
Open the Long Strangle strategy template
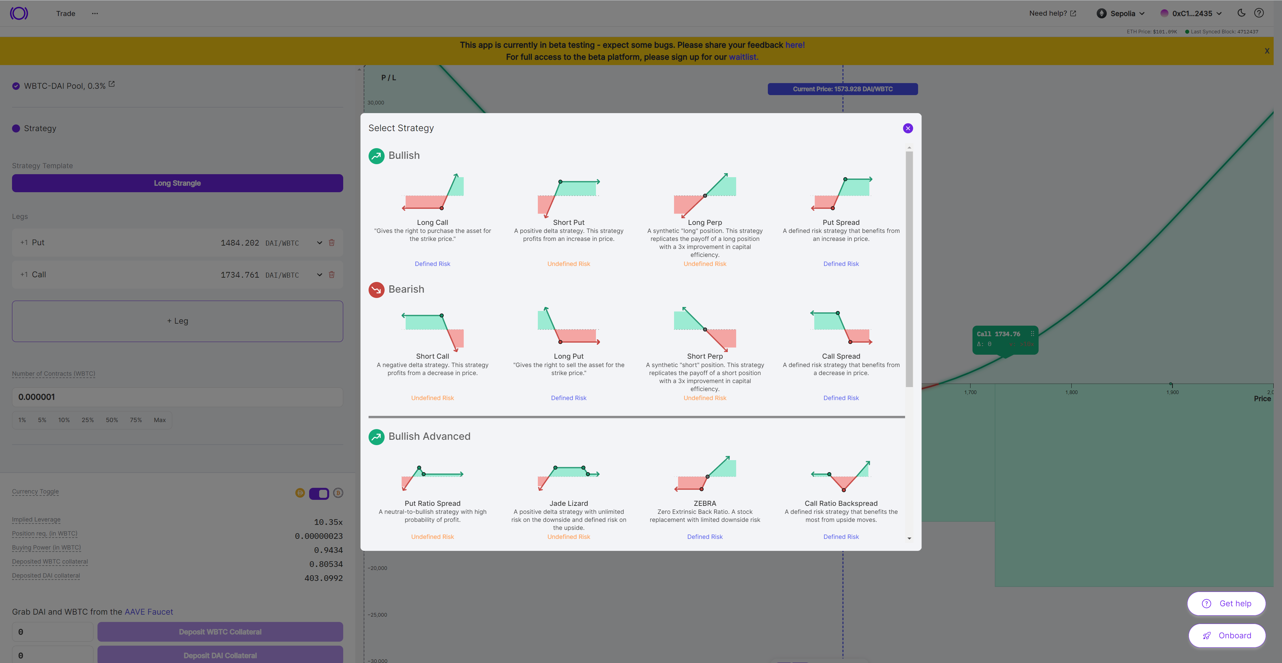pos(177,183)
